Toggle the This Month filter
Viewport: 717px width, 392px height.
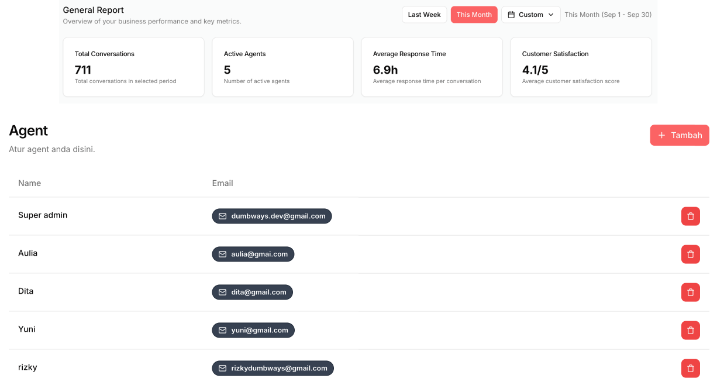[474, 14]
